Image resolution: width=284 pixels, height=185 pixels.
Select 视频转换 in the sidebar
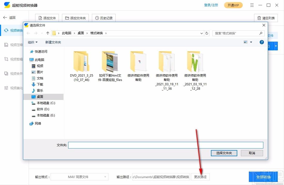[14, 30]
